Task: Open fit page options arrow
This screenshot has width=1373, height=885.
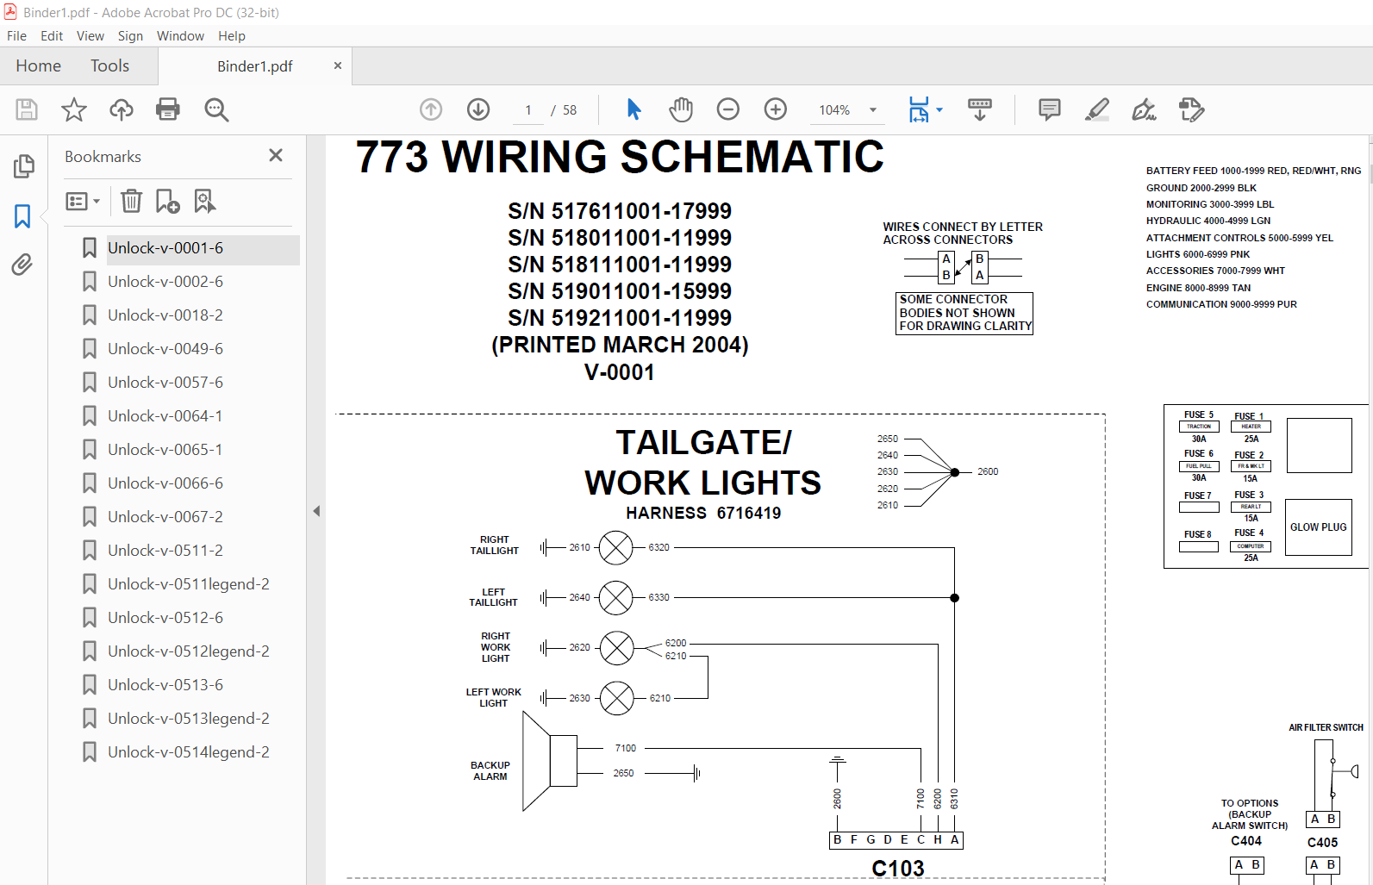Action: click(939, 109)
